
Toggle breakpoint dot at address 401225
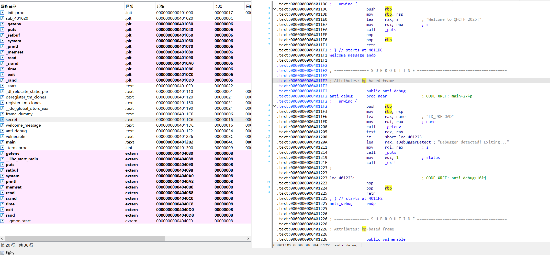pyautogui.click(x=269, y=192)
